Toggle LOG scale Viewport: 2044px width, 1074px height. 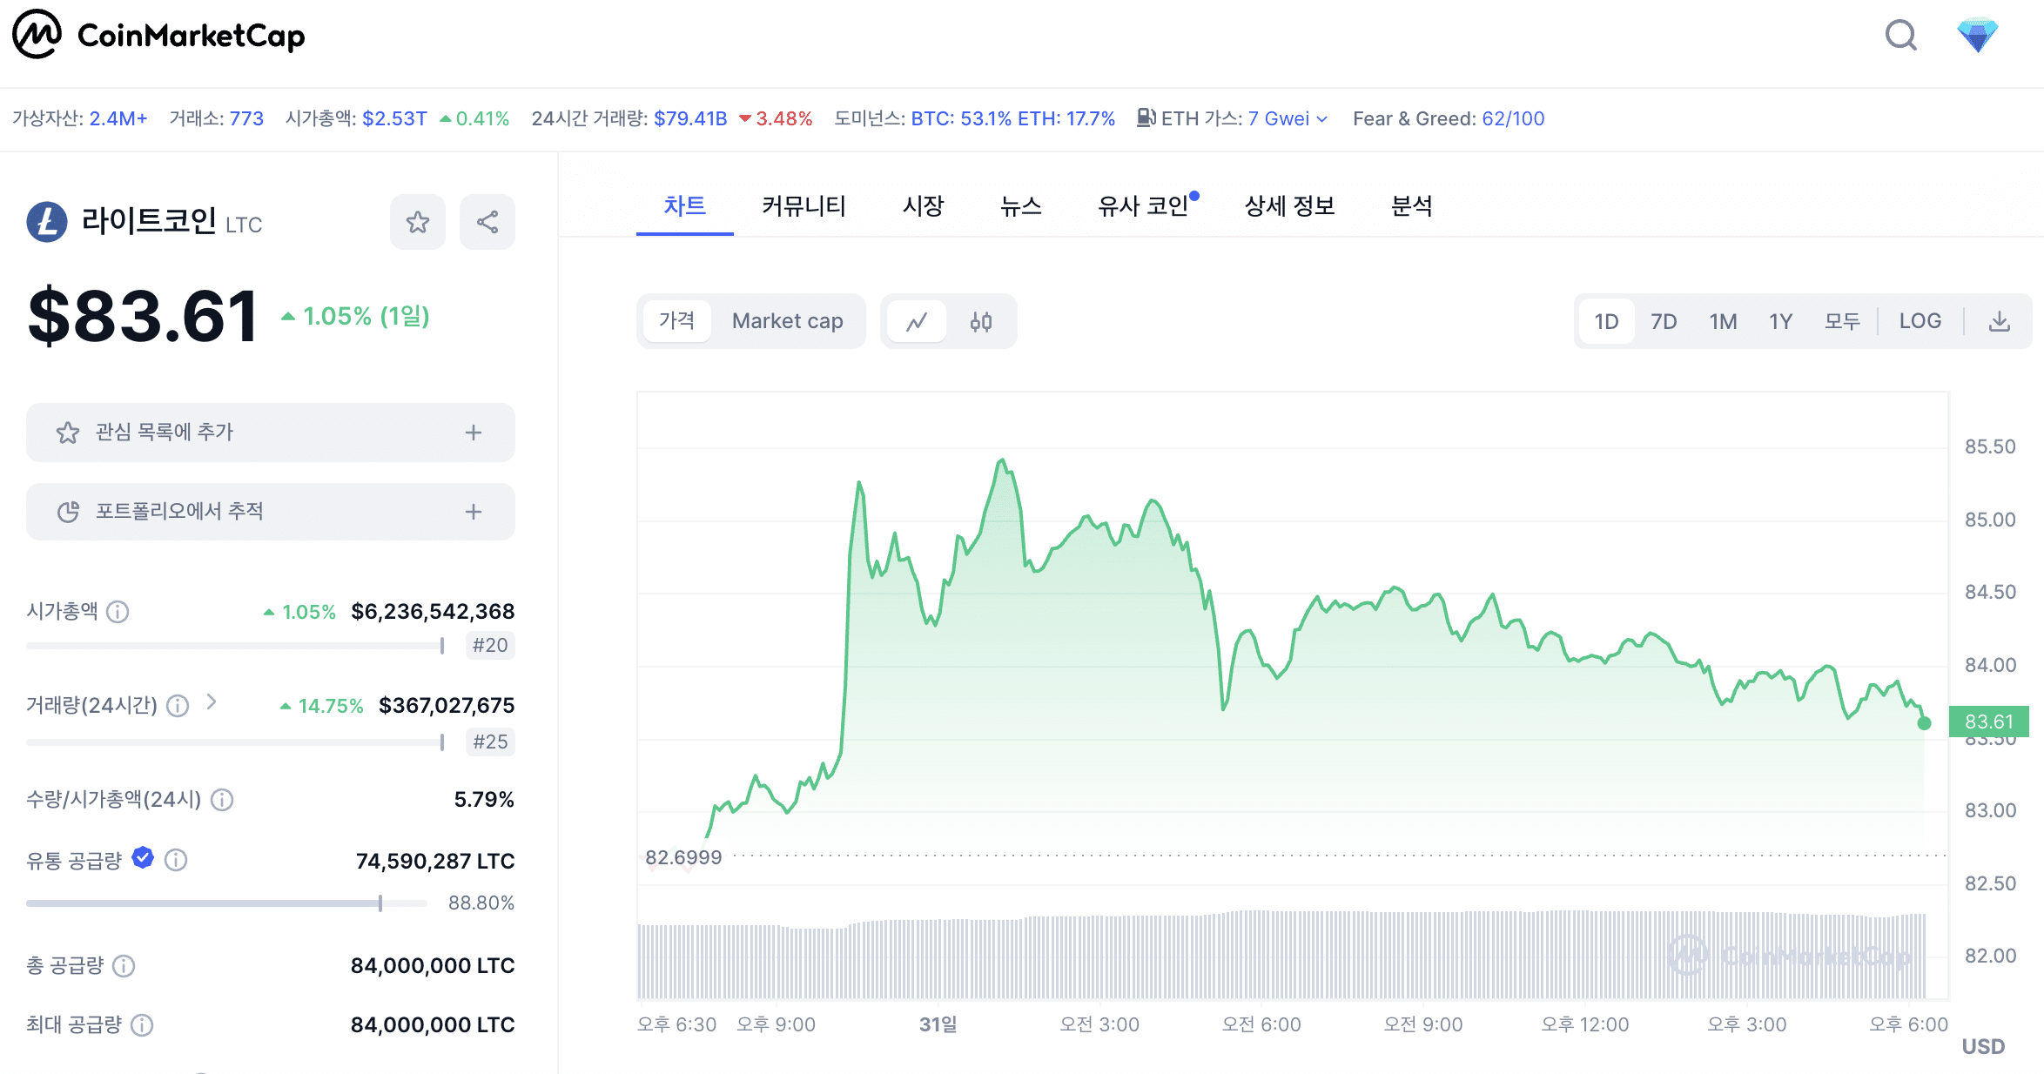(1920, 321)
